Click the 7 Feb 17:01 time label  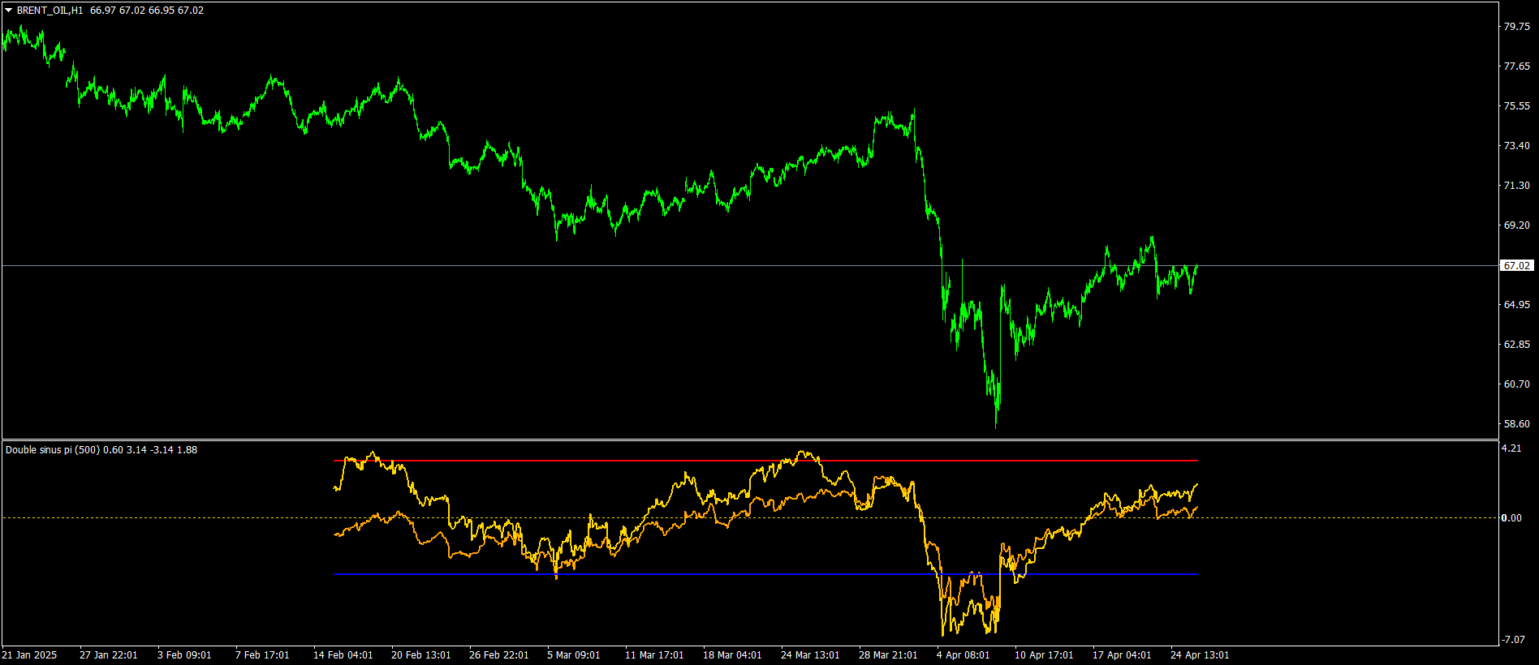tap(262, 655)
